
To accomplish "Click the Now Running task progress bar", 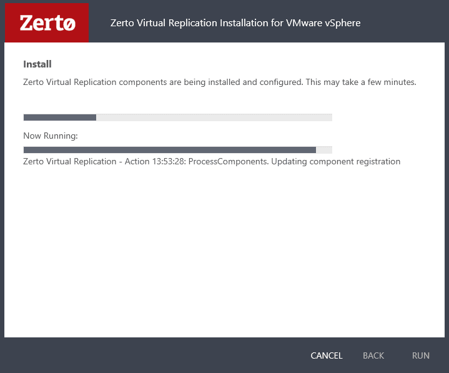I will [177, 150].
